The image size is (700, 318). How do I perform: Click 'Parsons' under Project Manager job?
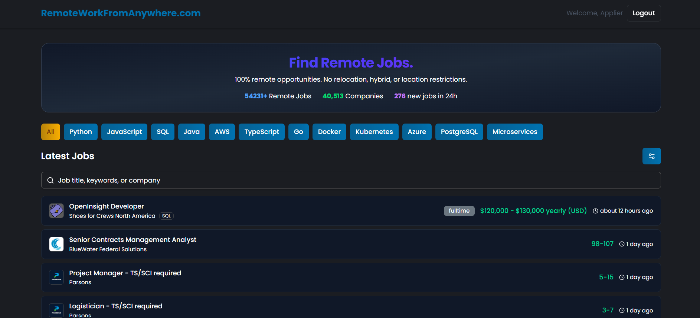[x=80, y=282]
